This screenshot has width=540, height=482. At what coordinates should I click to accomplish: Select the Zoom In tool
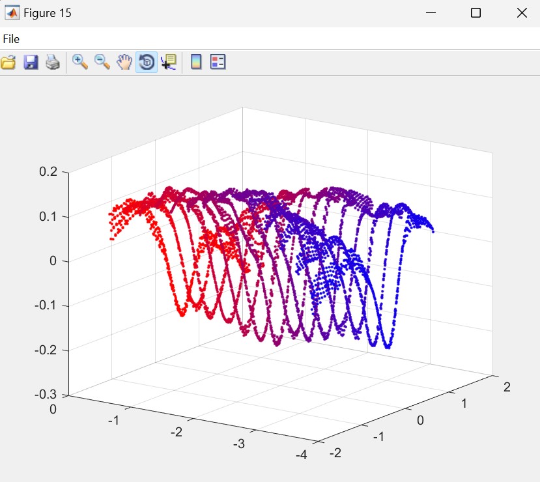(80, 63)
